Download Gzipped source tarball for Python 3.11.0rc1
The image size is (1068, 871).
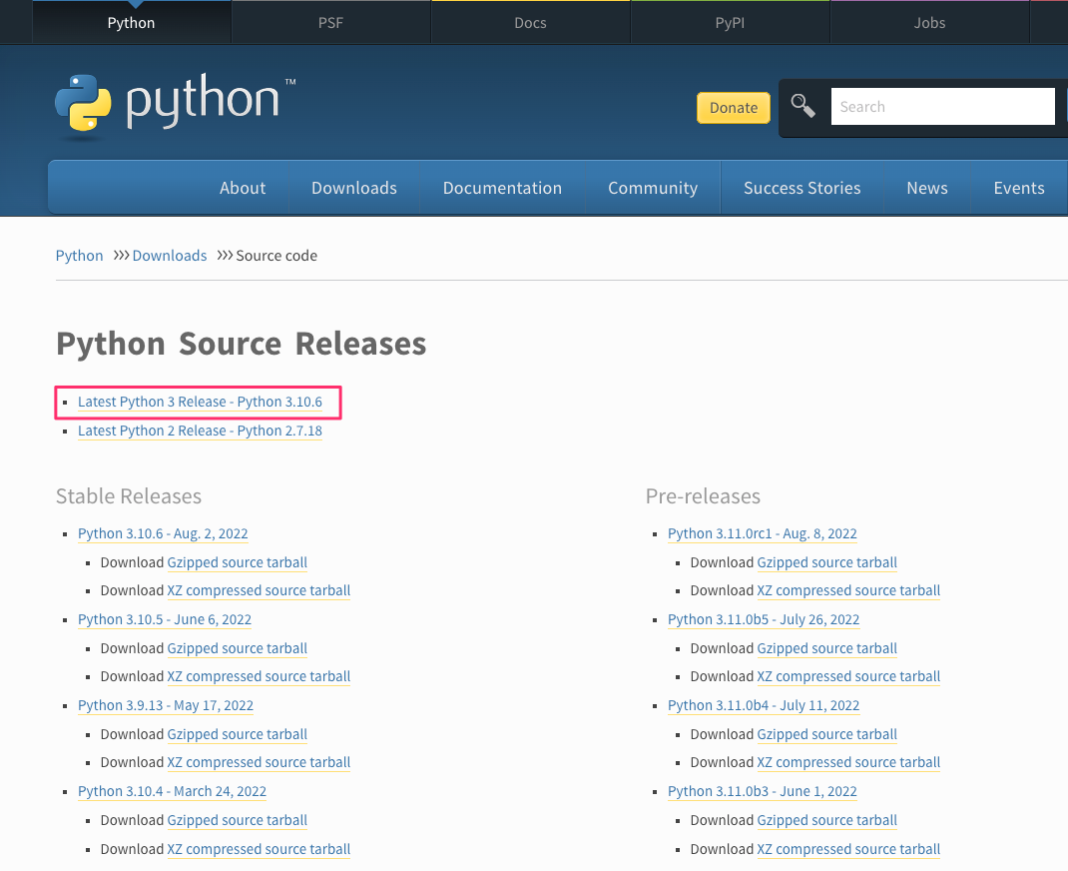click(826, 562)
